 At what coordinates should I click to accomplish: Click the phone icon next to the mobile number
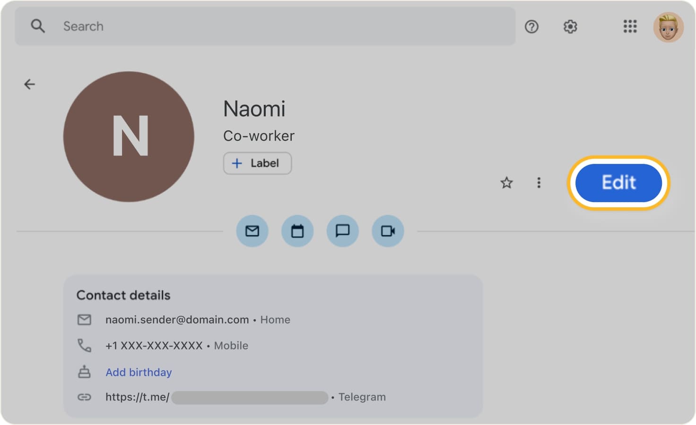84,345
